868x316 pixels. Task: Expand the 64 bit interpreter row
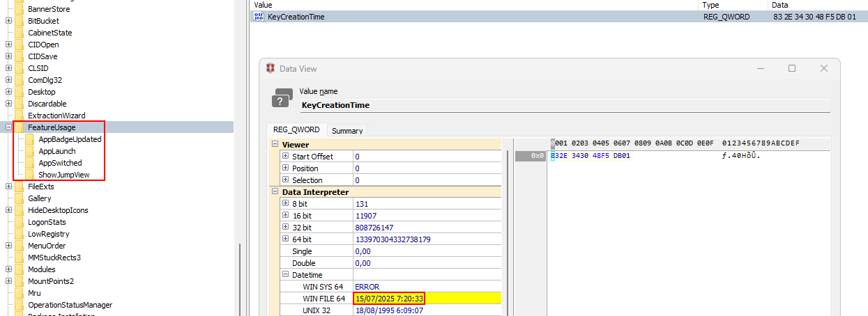285,239
